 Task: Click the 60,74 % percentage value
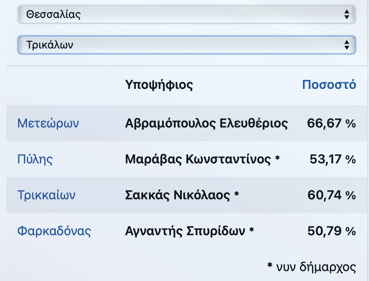coord(332,195)
